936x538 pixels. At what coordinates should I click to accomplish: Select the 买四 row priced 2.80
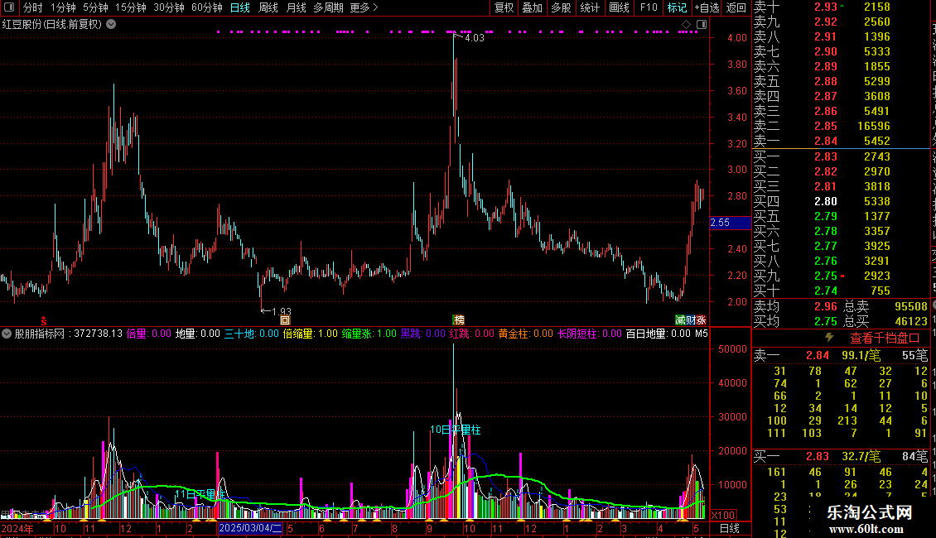[841, 202]
